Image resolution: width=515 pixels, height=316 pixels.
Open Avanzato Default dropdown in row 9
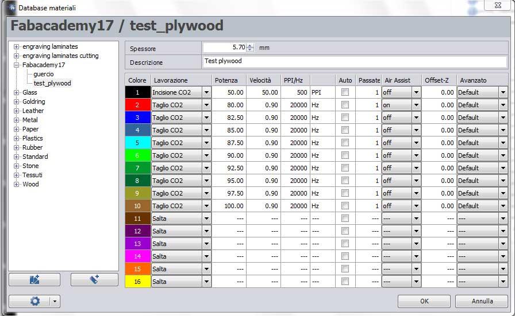pos(503,193)
